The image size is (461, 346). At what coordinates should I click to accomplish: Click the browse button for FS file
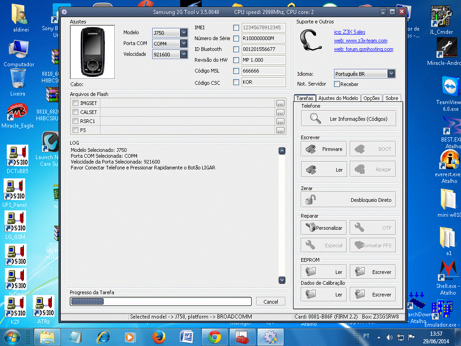coord(280,130)
